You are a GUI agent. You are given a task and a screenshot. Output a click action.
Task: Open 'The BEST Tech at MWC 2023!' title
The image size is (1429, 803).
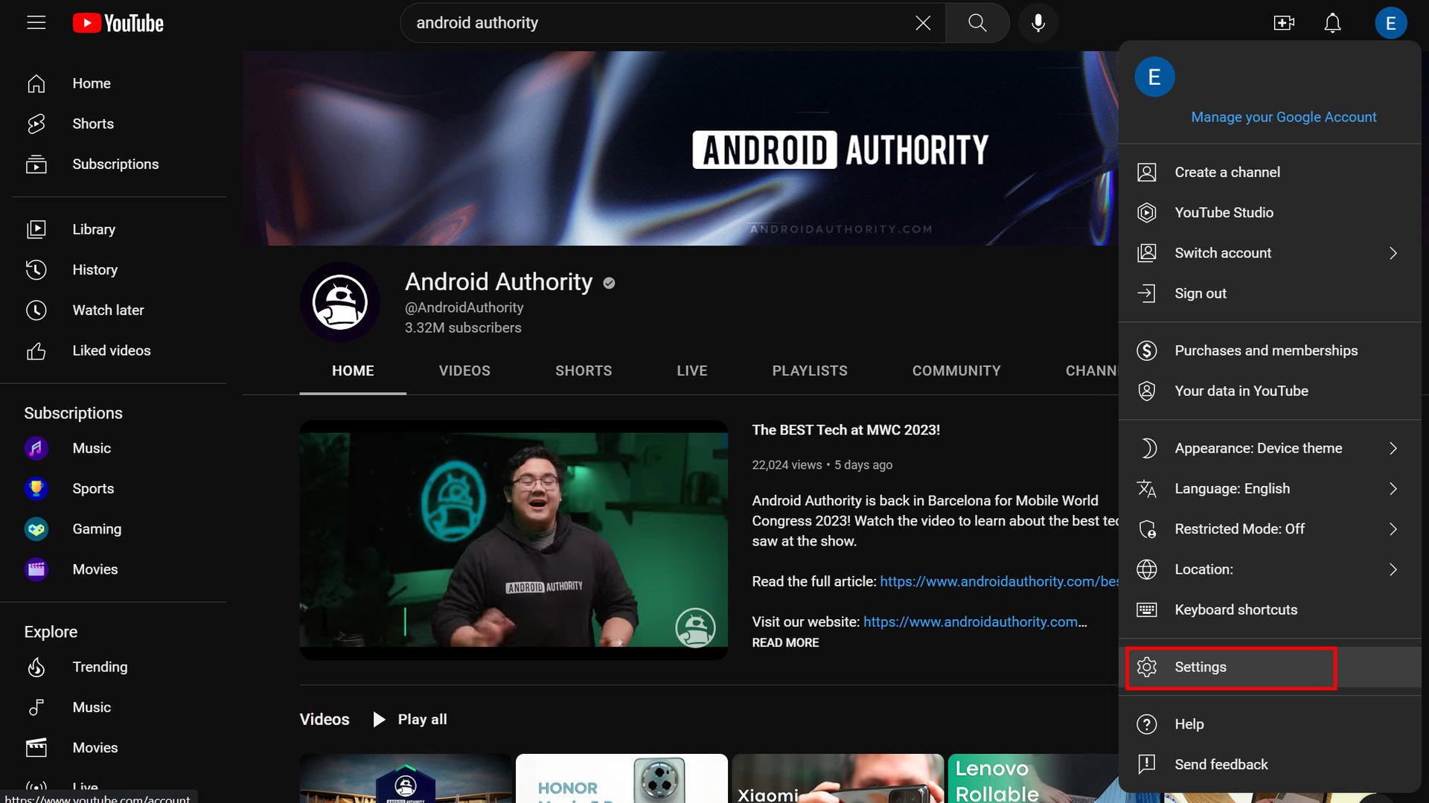point(845,430)
